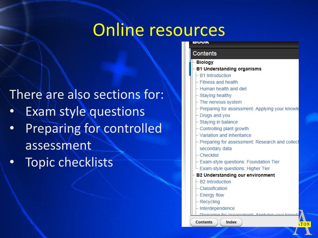Open the Contents button at bottom

pyautogui.click(x=204, y=222)
